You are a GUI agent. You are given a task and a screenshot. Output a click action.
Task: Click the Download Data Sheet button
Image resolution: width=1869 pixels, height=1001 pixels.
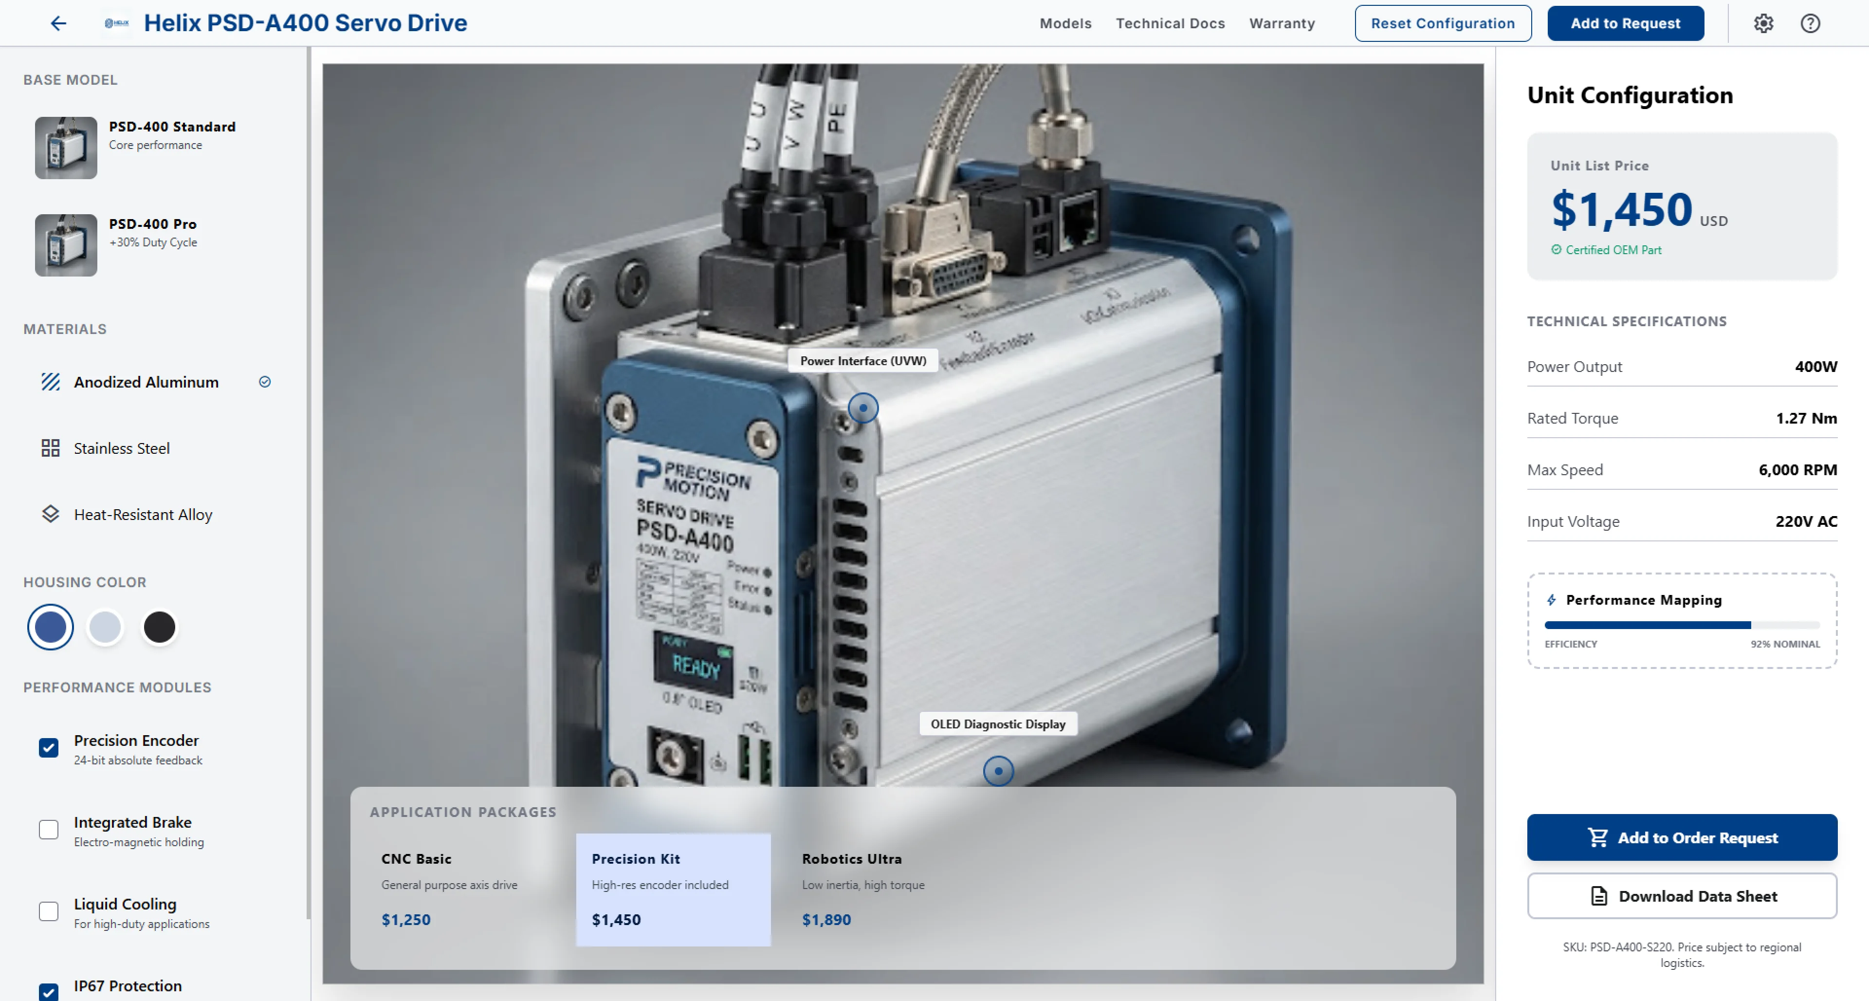tap(1682, 896)
